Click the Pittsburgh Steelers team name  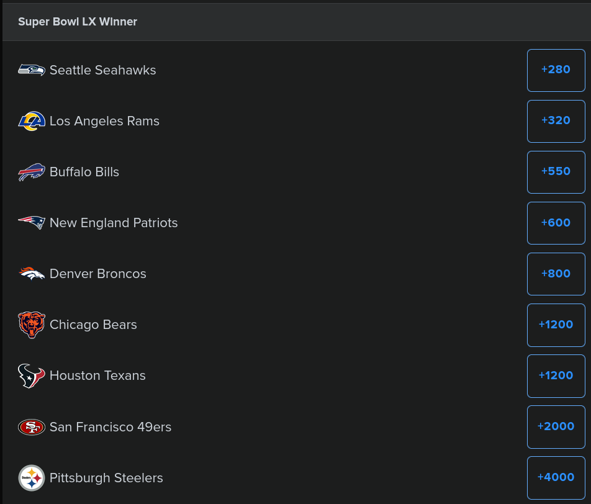click(x=106, y=477)
